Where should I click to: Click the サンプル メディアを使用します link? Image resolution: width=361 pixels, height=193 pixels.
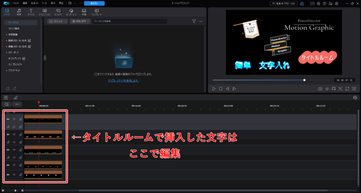click(123, 81)
